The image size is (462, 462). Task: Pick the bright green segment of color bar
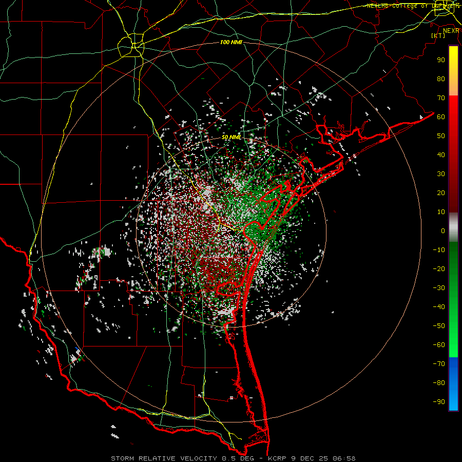[x=453, y=339]
